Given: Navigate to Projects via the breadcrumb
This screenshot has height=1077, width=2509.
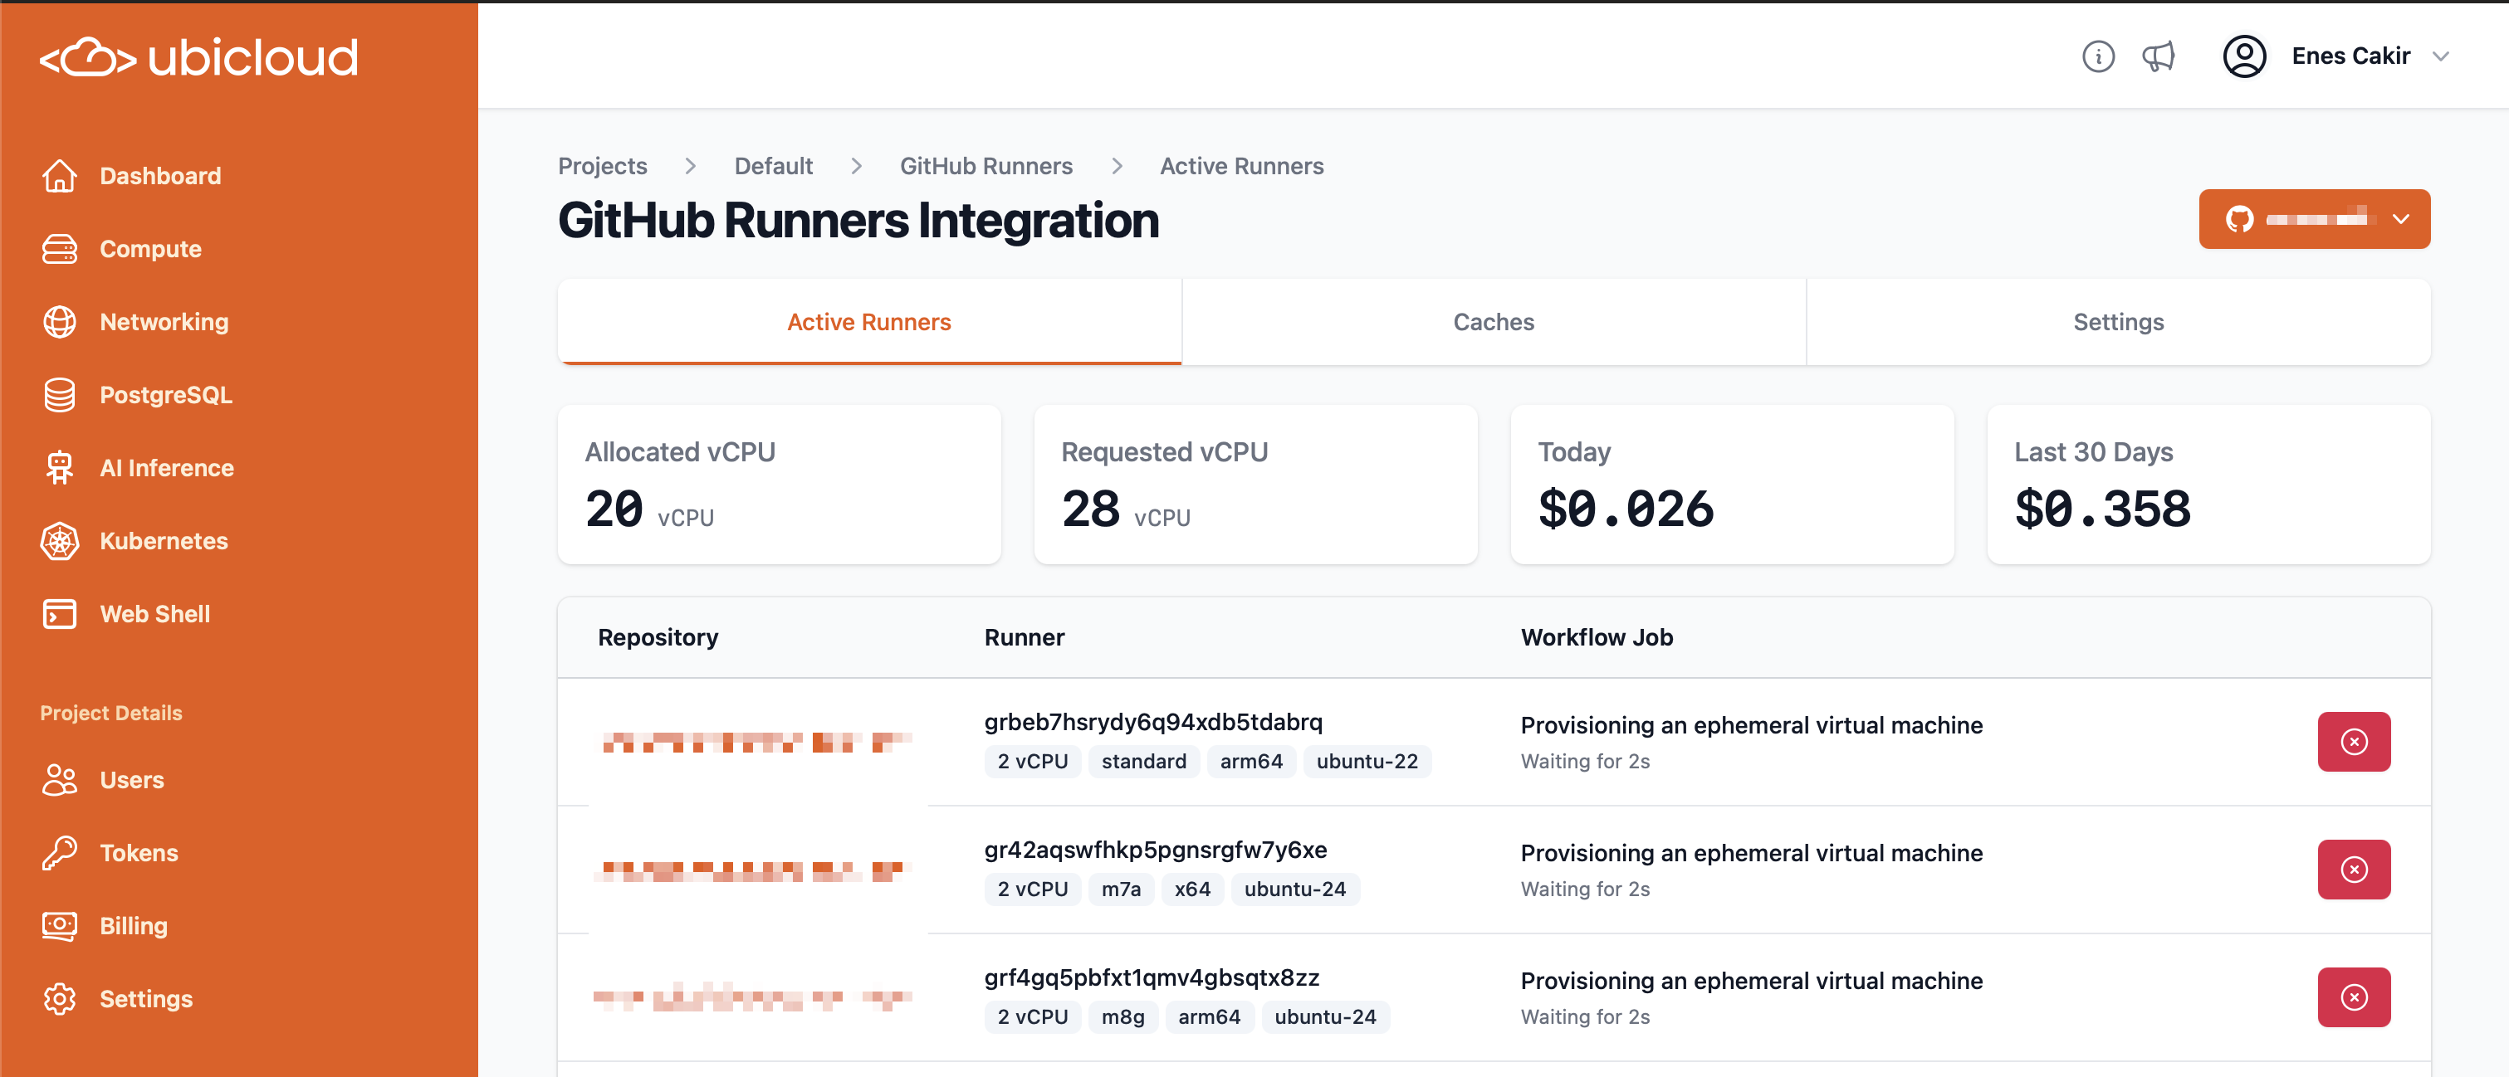Looking at the screenshot, I should click(602, 166).
